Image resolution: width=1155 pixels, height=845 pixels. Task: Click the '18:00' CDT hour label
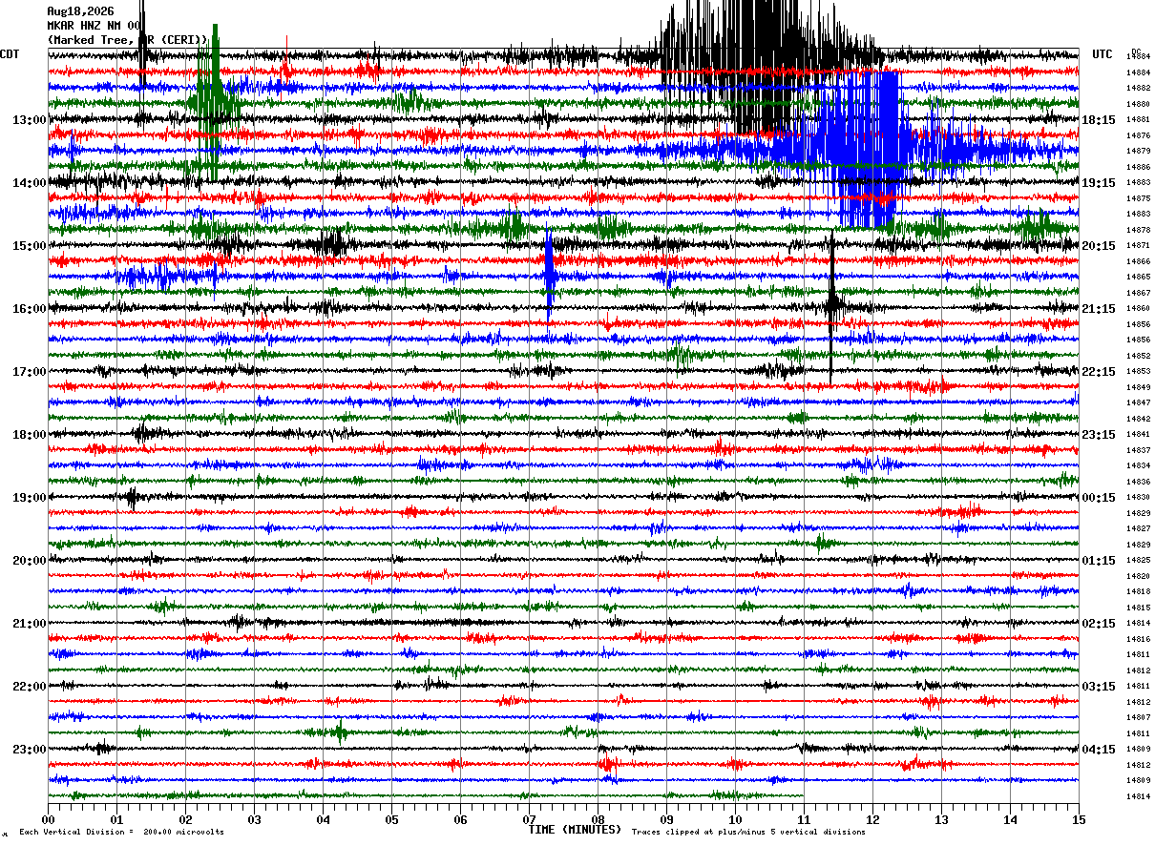click(x=30, y=435)
